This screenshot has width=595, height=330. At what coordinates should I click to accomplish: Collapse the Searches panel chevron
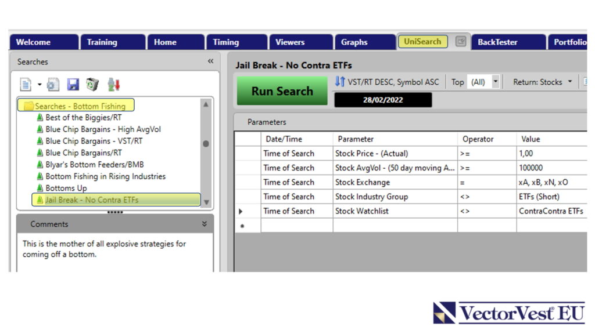[210, 61]
